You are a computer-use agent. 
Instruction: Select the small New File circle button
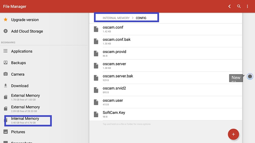point(250,76)
